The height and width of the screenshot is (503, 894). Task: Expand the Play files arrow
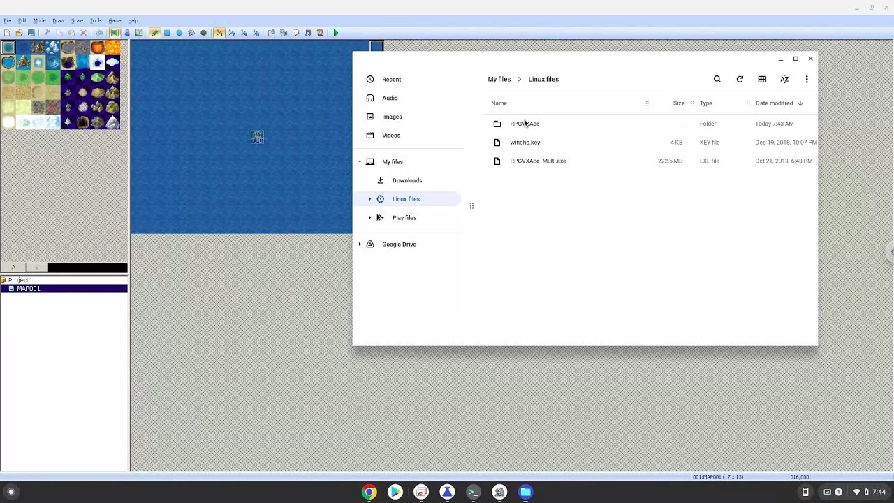click(x=370, y=217)
